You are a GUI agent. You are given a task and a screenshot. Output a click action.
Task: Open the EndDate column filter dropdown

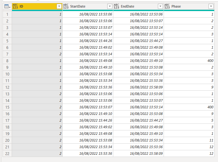[160, 6]
